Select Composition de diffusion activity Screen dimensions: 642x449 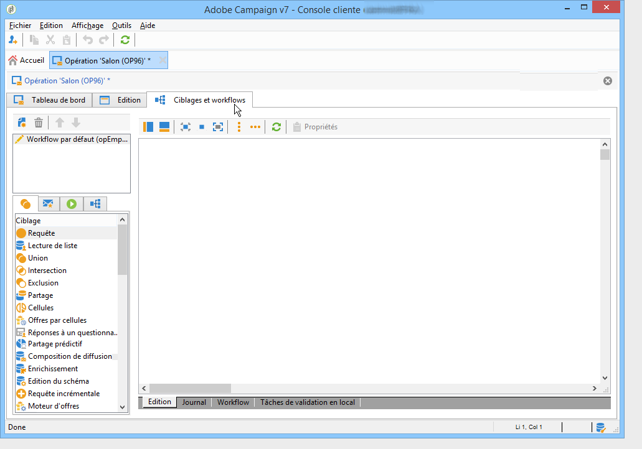pyautogui.click(x=67, y=356)
